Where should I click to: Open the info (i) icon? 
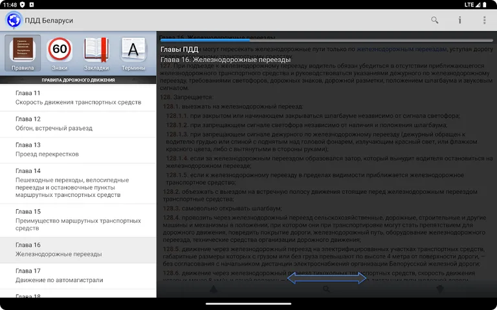(459, 20)
